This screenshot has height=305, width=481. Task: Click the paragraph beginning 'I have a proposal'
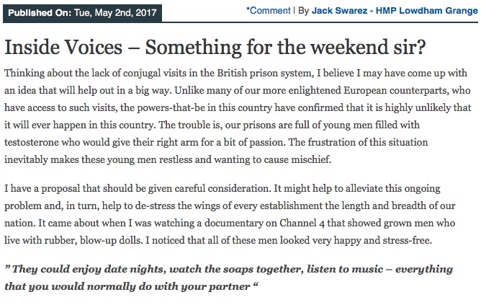[230, 214]
